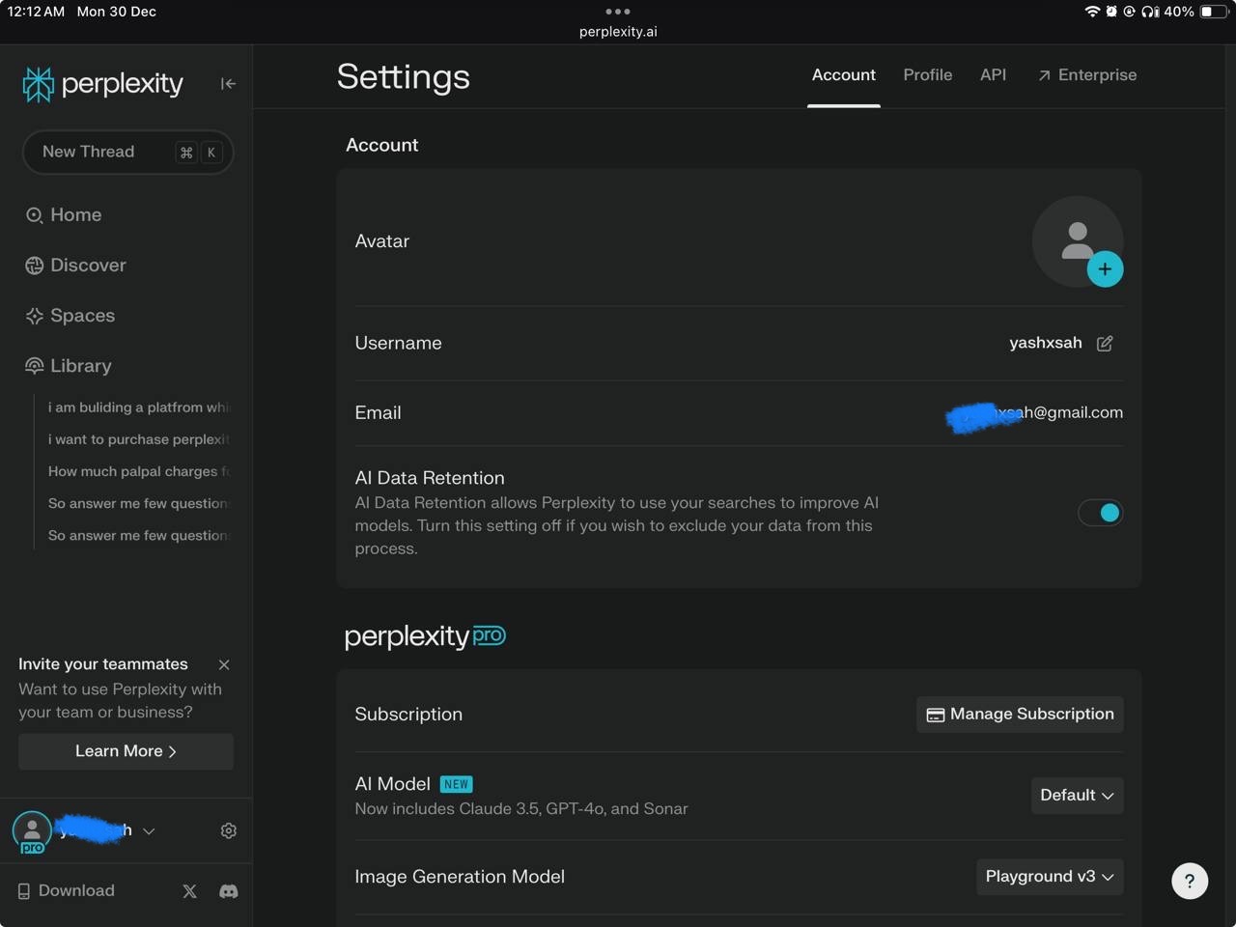Image resolution: width=1236 pixels, height=927 pixels.
Task: Click the user avatar with pro badge
Action: 32,831
